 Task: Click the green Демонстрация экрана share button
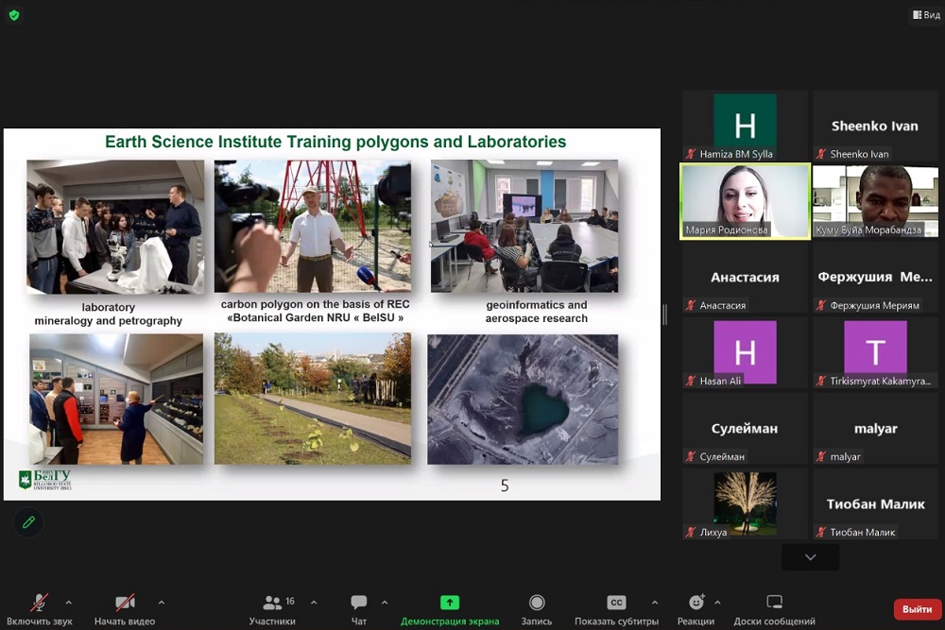tap(450, 609)
